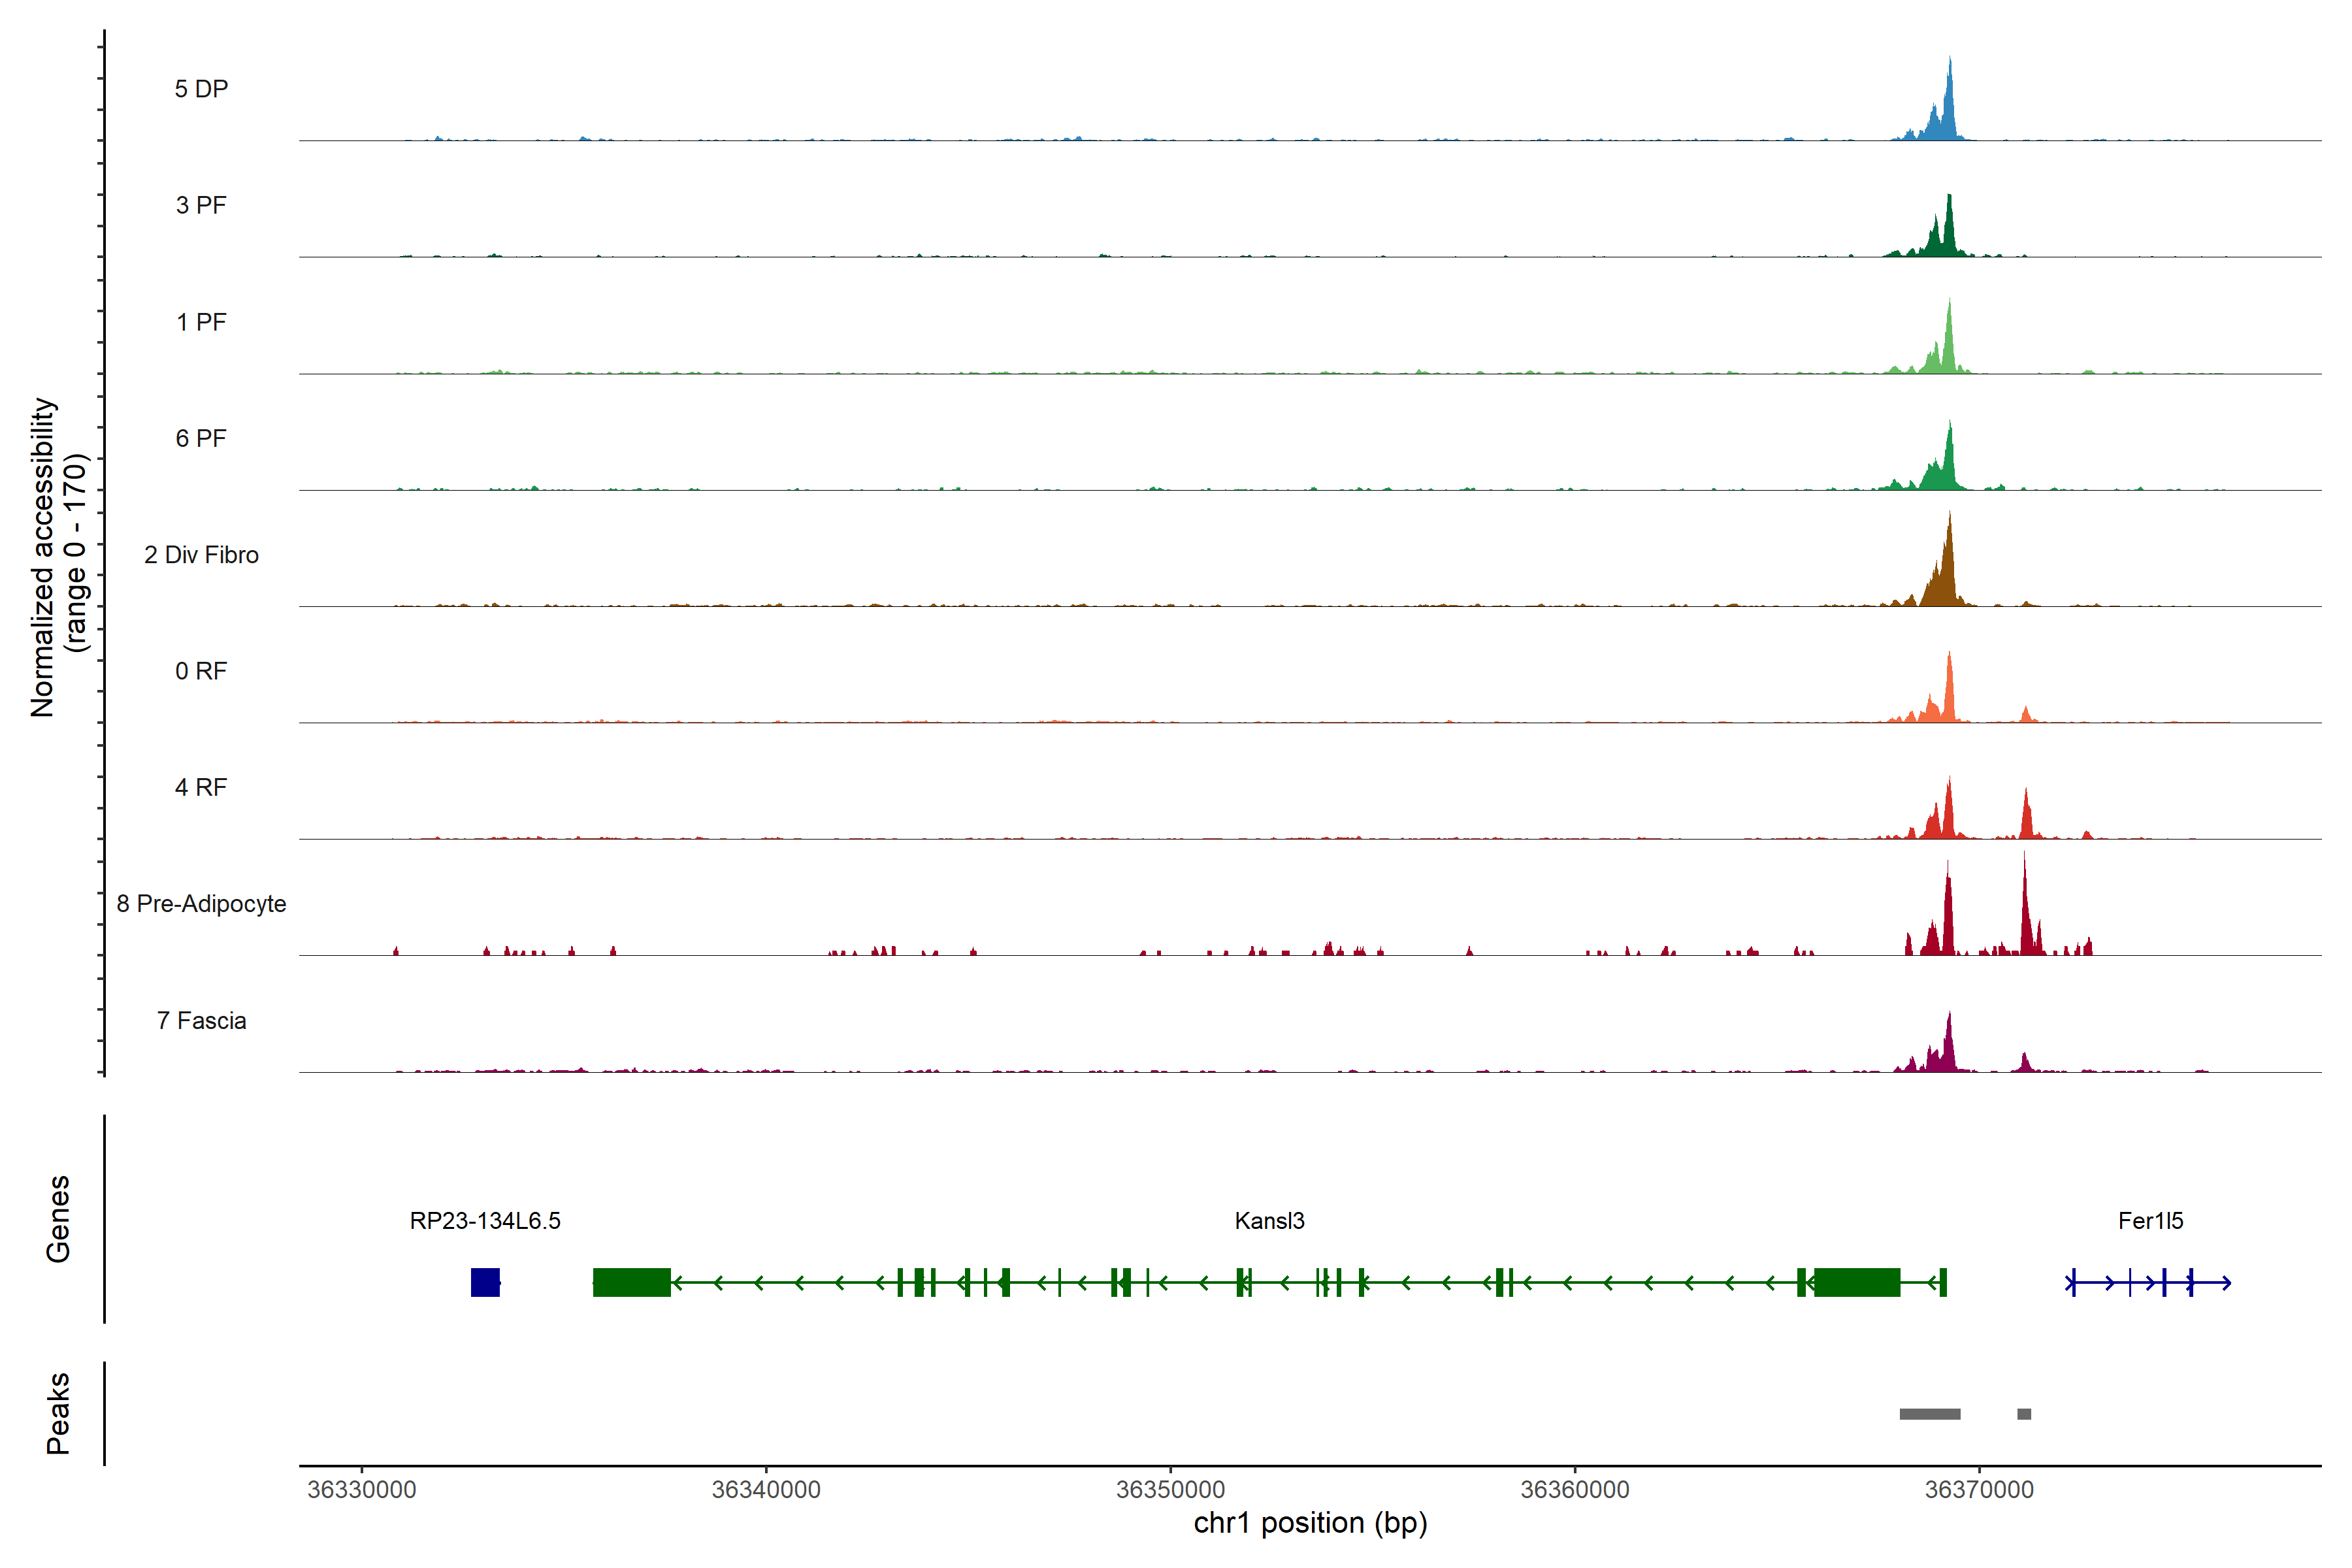The height and width of the screenshot is (1568, 2352).
Task: Click the wide gray peak bar
Action: pos(1929,1414)
